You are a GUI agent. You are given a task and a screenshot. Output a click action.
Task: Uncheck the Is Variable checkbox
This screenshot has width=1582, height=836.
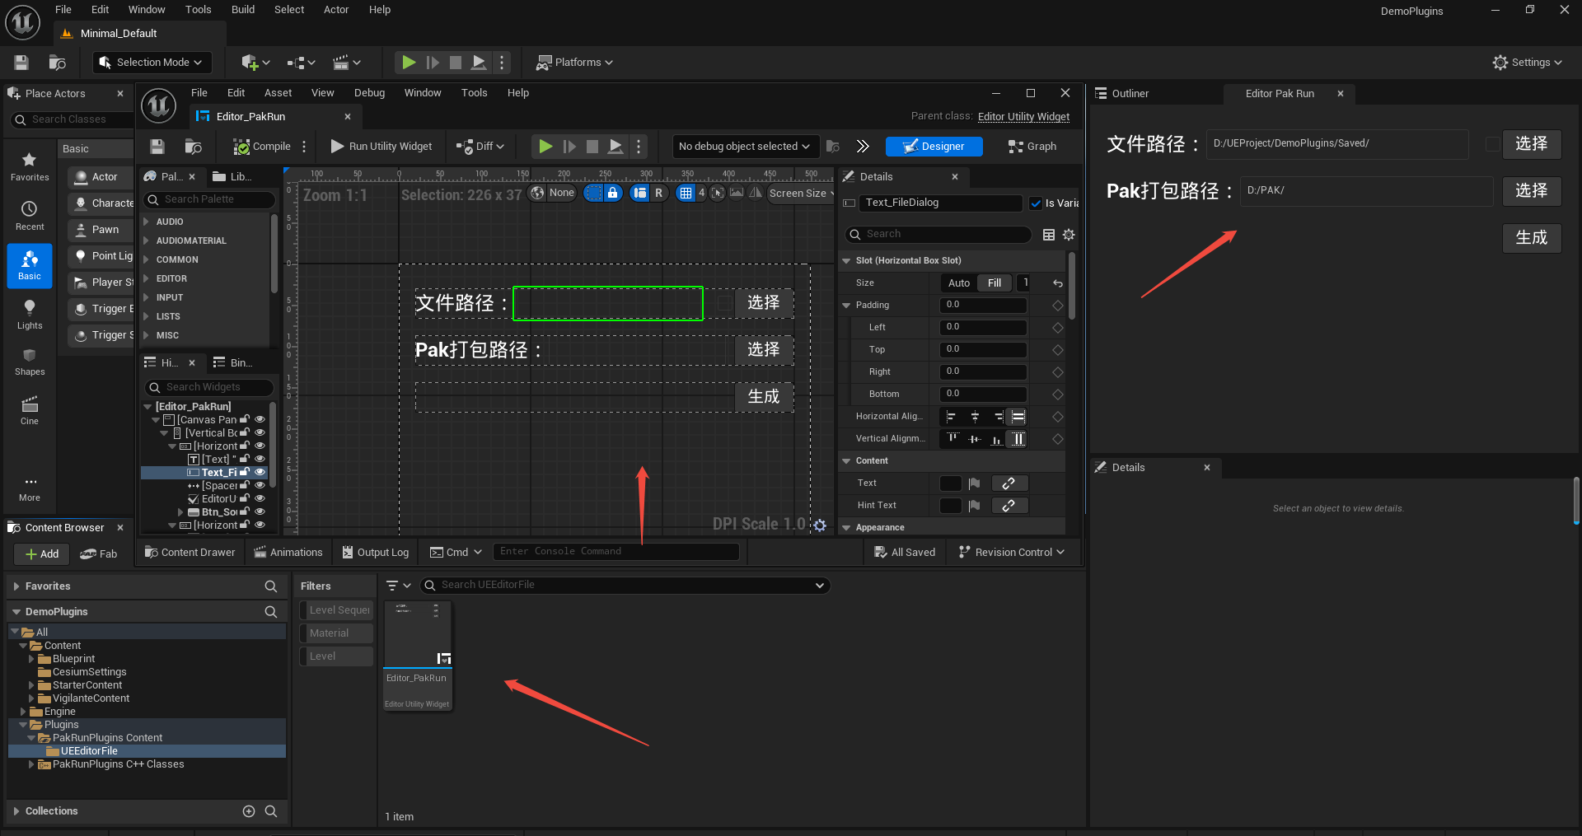(x=1036, y=203)
